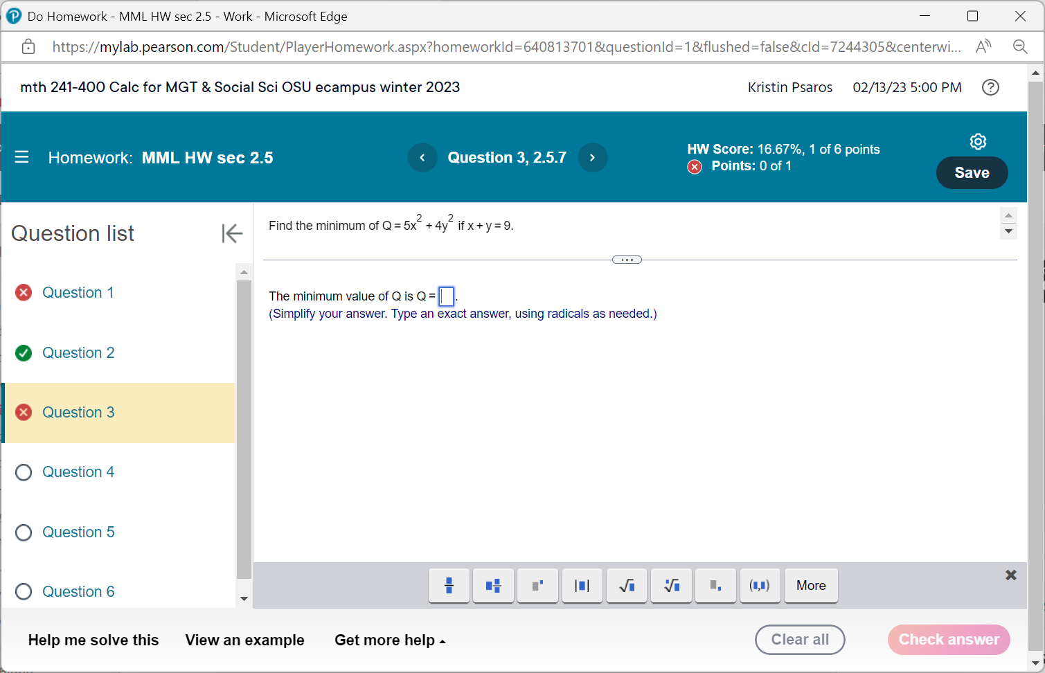
Task: Open the settings gear
Action: point(978,141)
